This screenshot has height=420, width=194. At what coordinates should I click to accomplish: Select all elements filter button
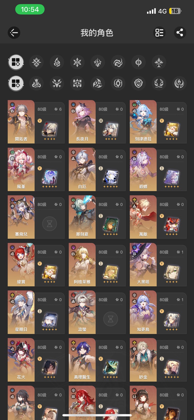click(16, 62)
